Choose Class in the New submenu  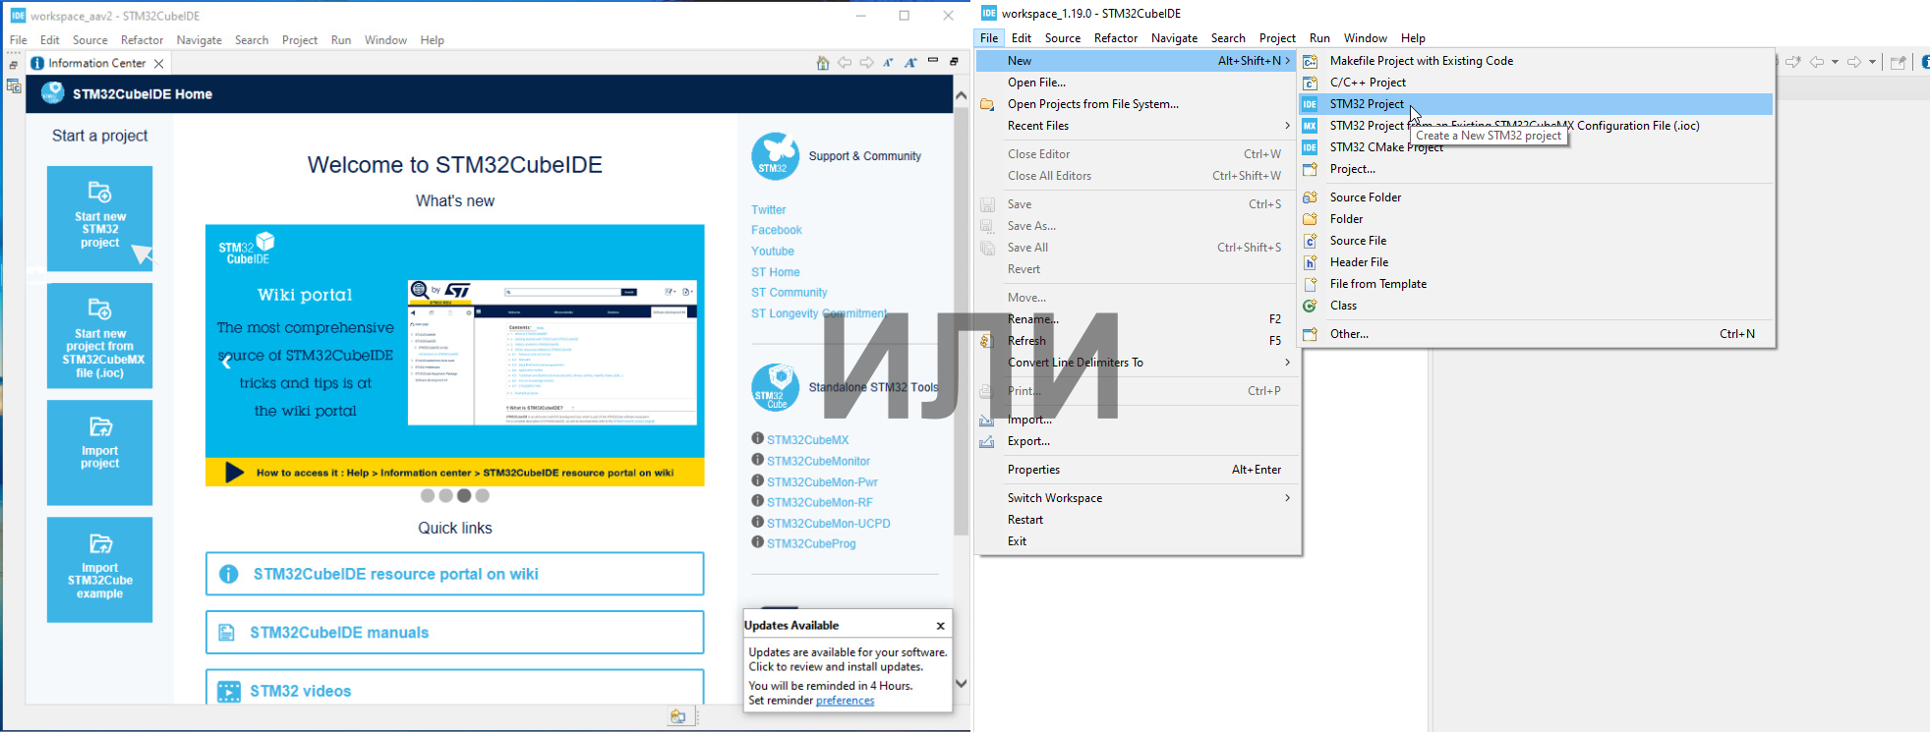point(1536,306)
